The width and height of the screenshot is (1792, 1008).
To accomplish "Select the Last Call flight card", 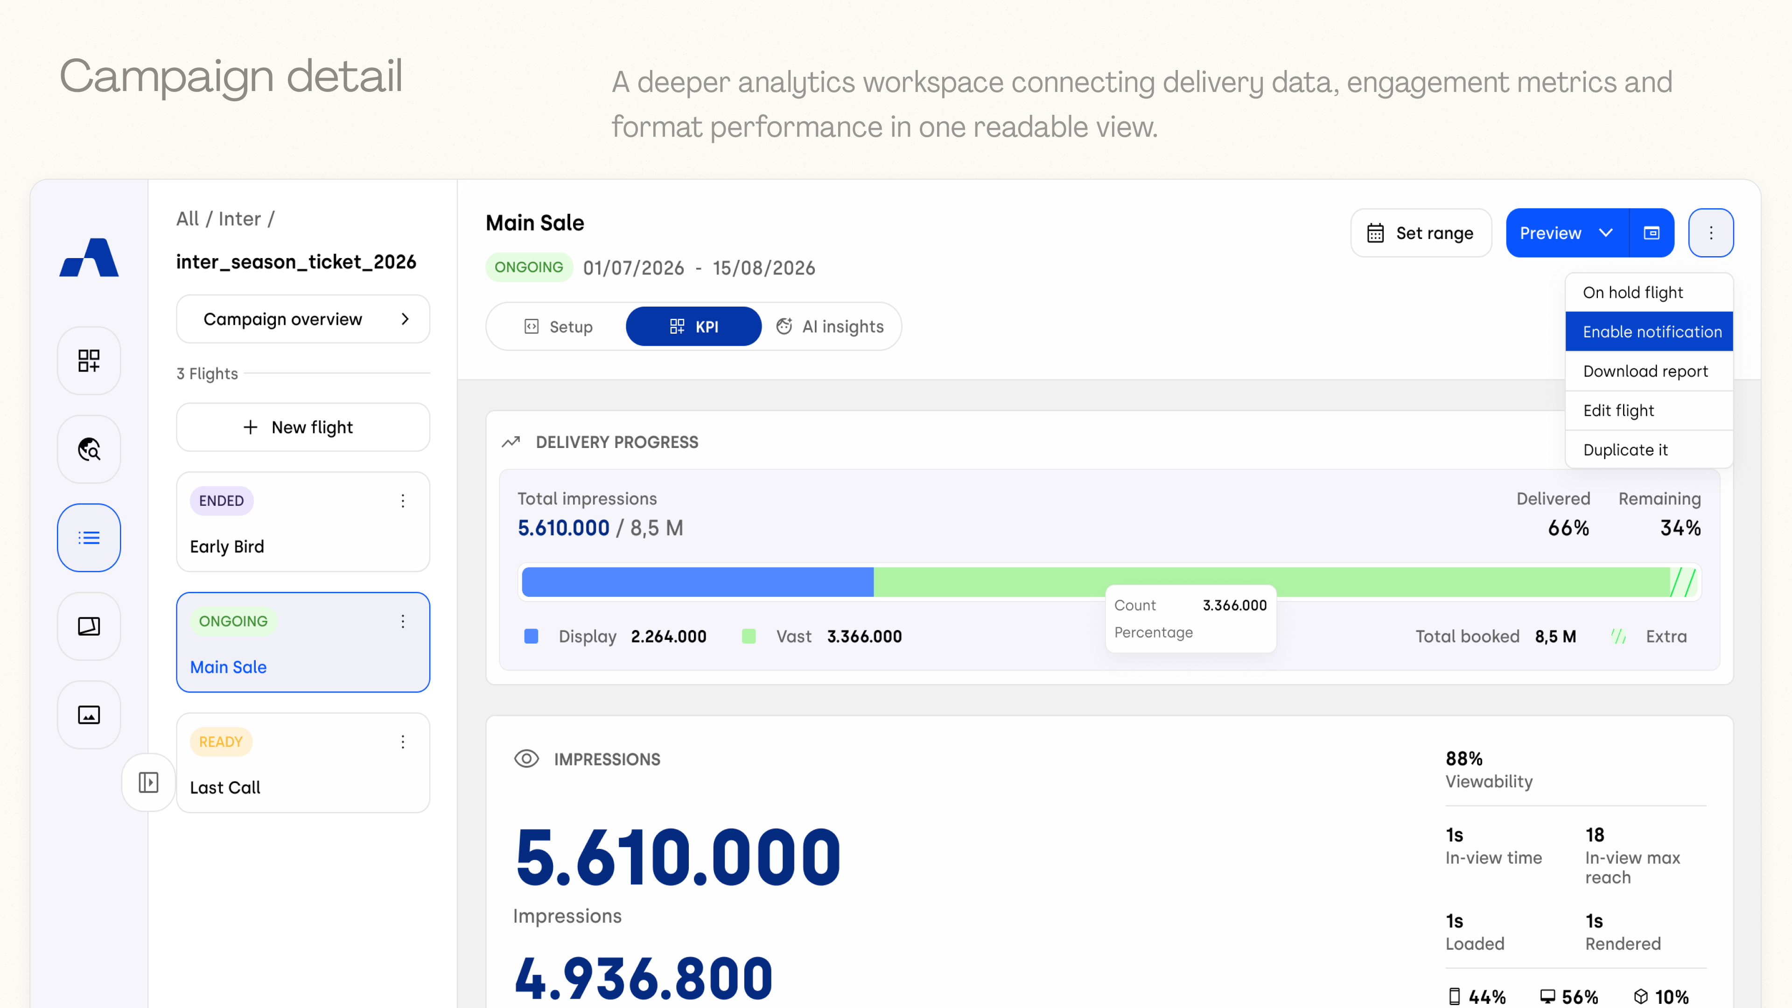I will 302,763.
